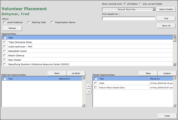Toggle the select-all checkbox in Opportunities header
Viewport: 178px width, 120px height.
5,38
